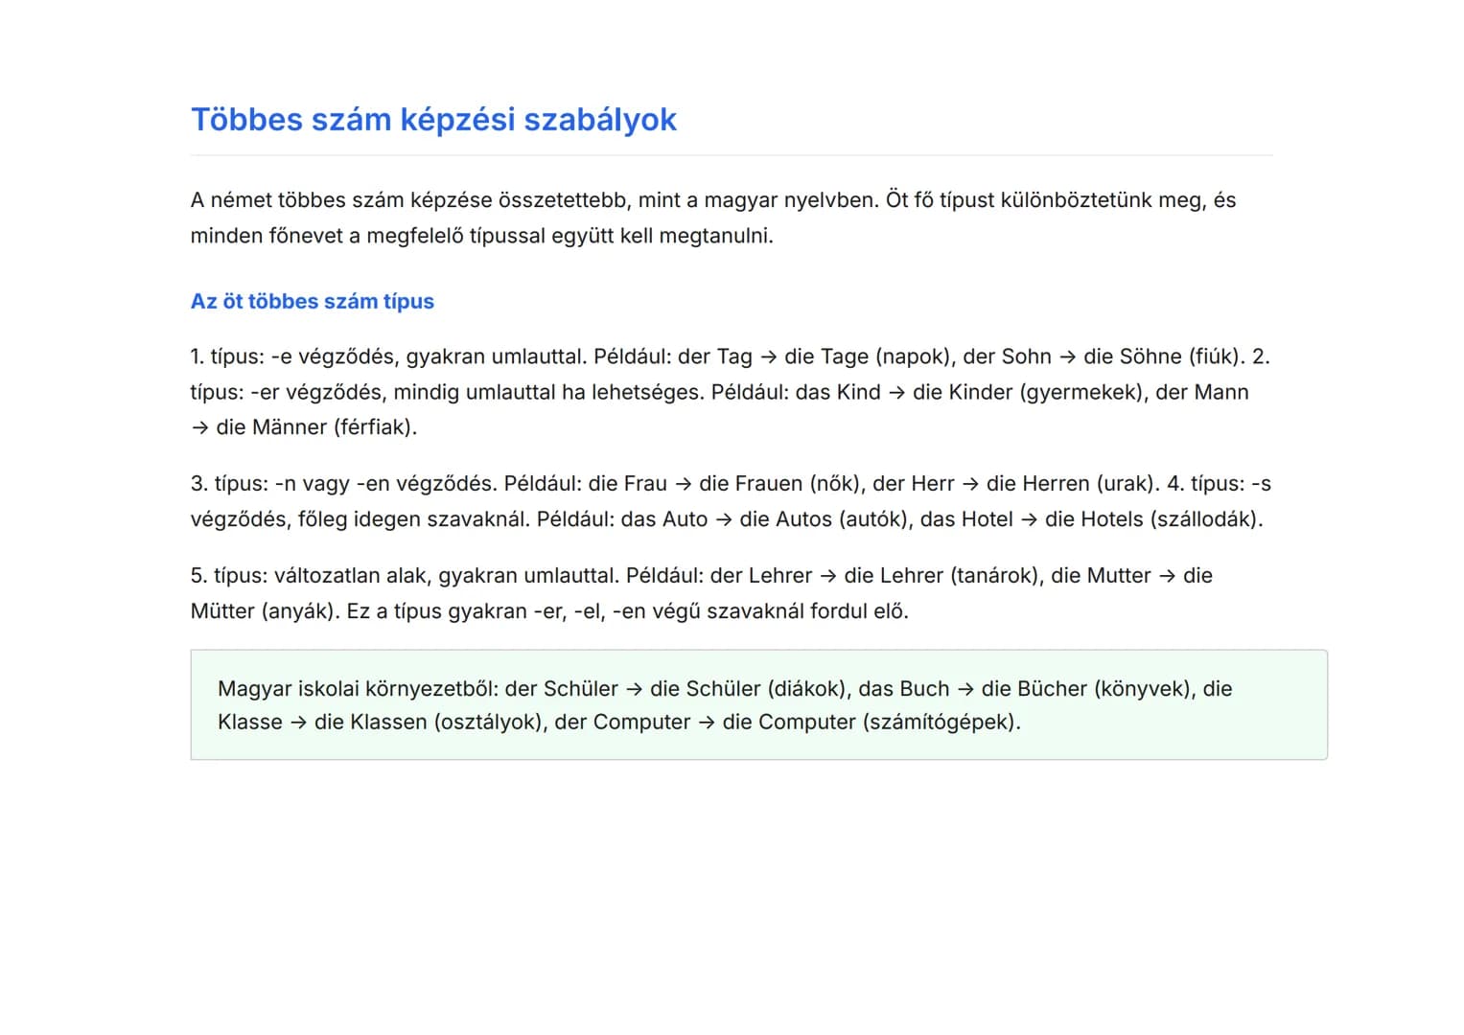The height and width of the screenshot is (1035, 1464).
Task: Click "der Schüler" in the green box
Action: [x=561, y=689]
